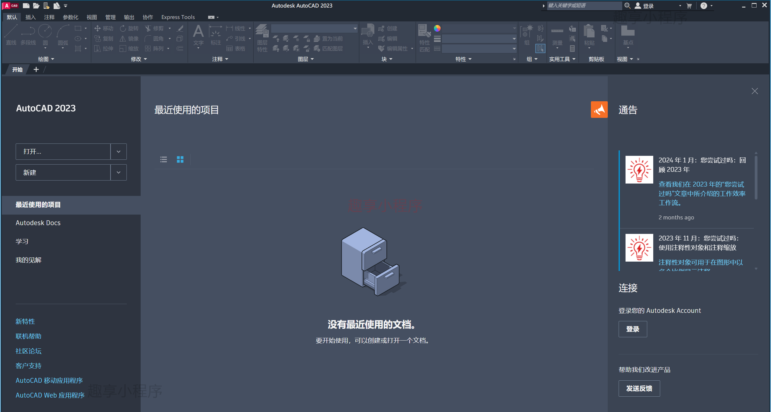Select the Scale (缩放) tool
This screenshot has width=771, height=412.
pos(129,49)
